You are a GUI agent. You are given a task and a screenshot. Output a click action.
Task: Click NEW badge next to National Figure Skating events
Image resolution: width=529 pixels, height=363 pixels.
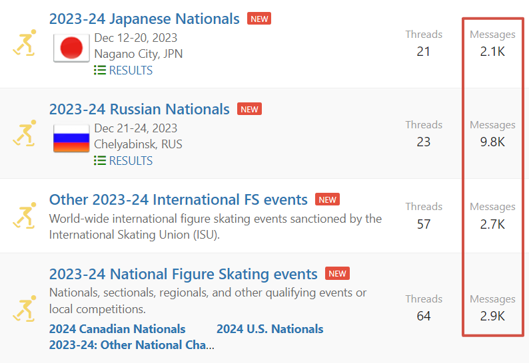tap(337, 273)
